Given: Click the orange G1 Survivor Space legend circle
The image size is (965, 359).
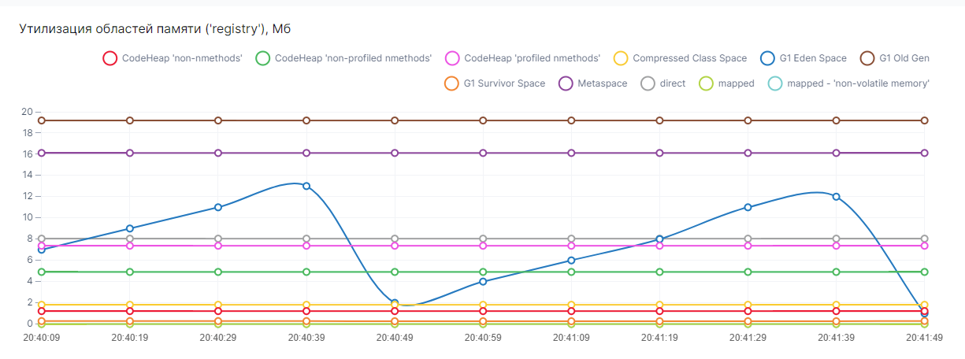Looking at the screenshot, I should coord(451,83).
